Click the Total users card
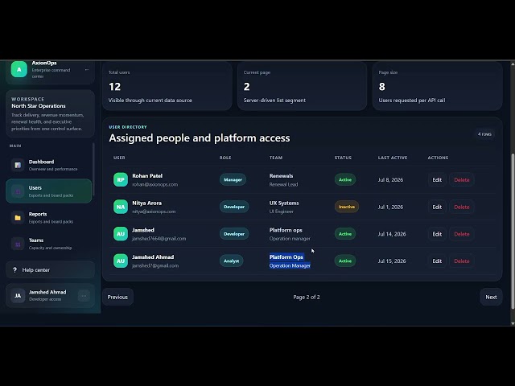The width and height of the screenshot is (515, 386). click(x=167, y=86)
